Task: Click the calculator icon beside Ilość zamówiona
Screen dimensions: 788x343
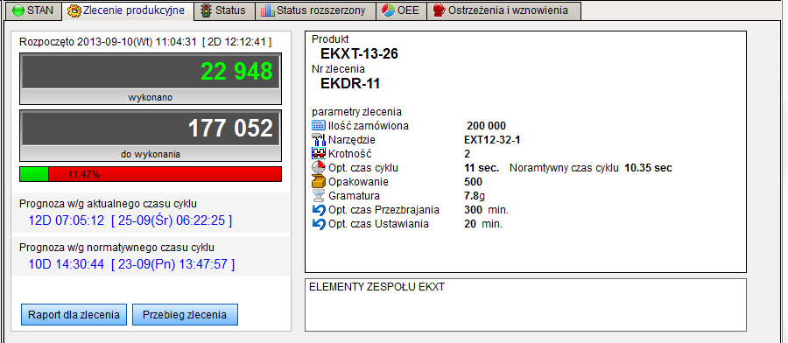Action: pos(319,126)
